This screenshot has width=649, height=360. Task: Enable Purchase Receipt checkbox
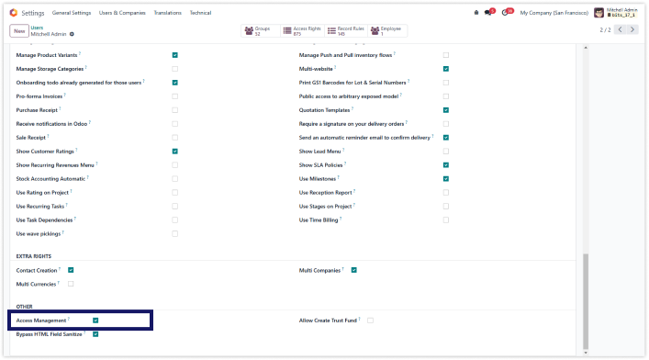pos(175,110)
